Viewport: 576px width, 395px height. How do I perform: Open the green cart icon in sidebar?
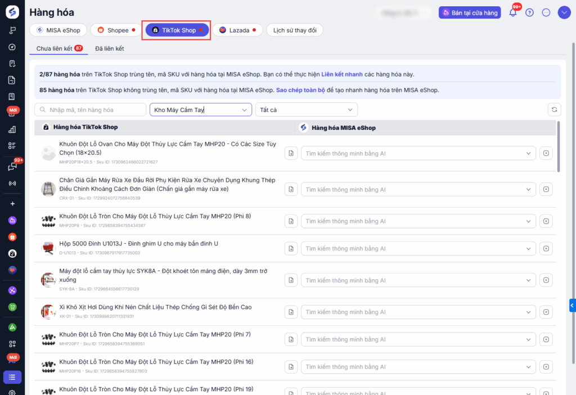(12, 307)
